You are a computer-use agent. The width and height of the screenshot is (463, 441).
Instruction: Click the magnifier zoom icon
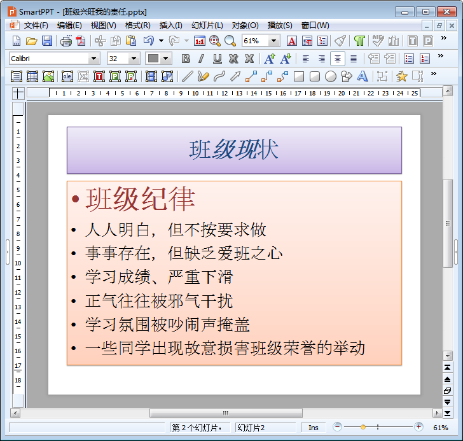point(230,41)
